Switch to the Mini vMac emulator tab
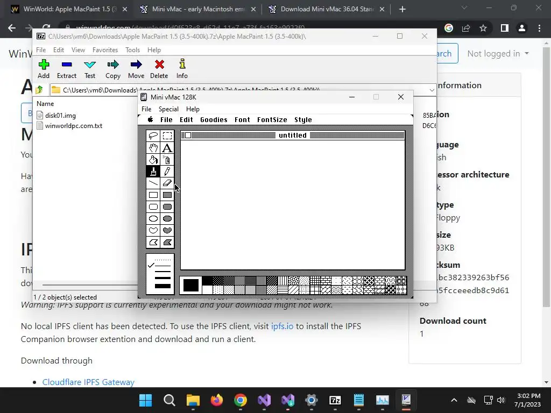This screenshot has width=551, height=413. [x=198, y=9]
